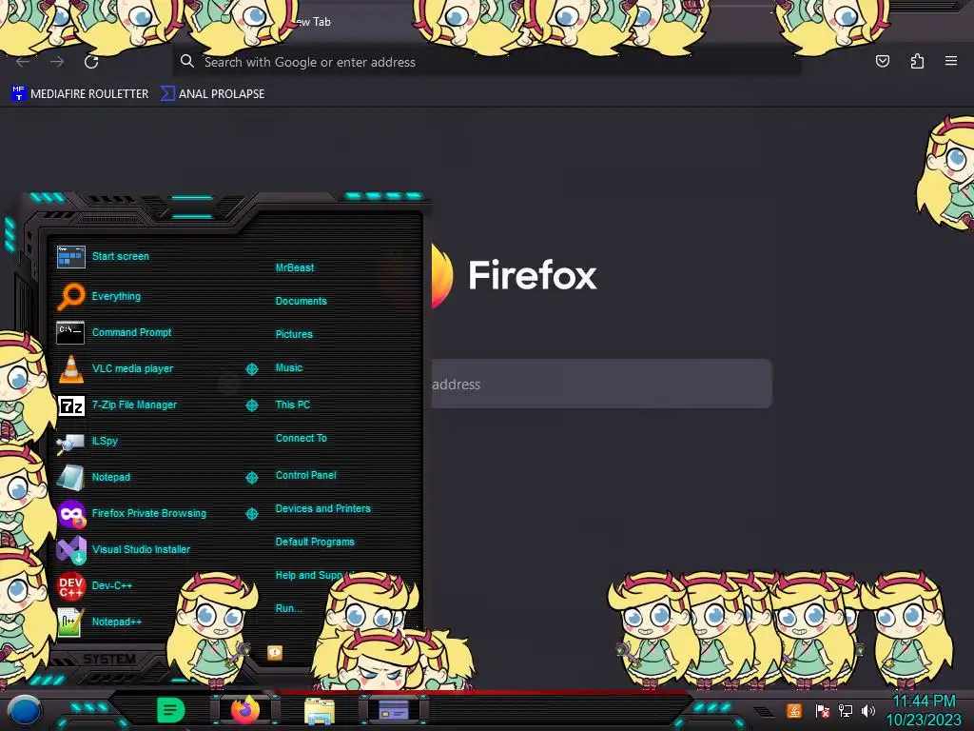
Task: Open Default Programs
Action: 315,542
